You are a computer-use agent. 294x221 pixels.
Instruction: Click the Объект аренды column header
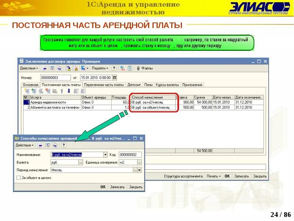(96, 97)
